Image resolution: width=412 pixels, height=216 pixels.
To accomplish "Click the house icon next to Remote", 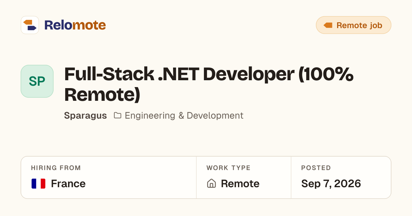I will tap(211, 184).
